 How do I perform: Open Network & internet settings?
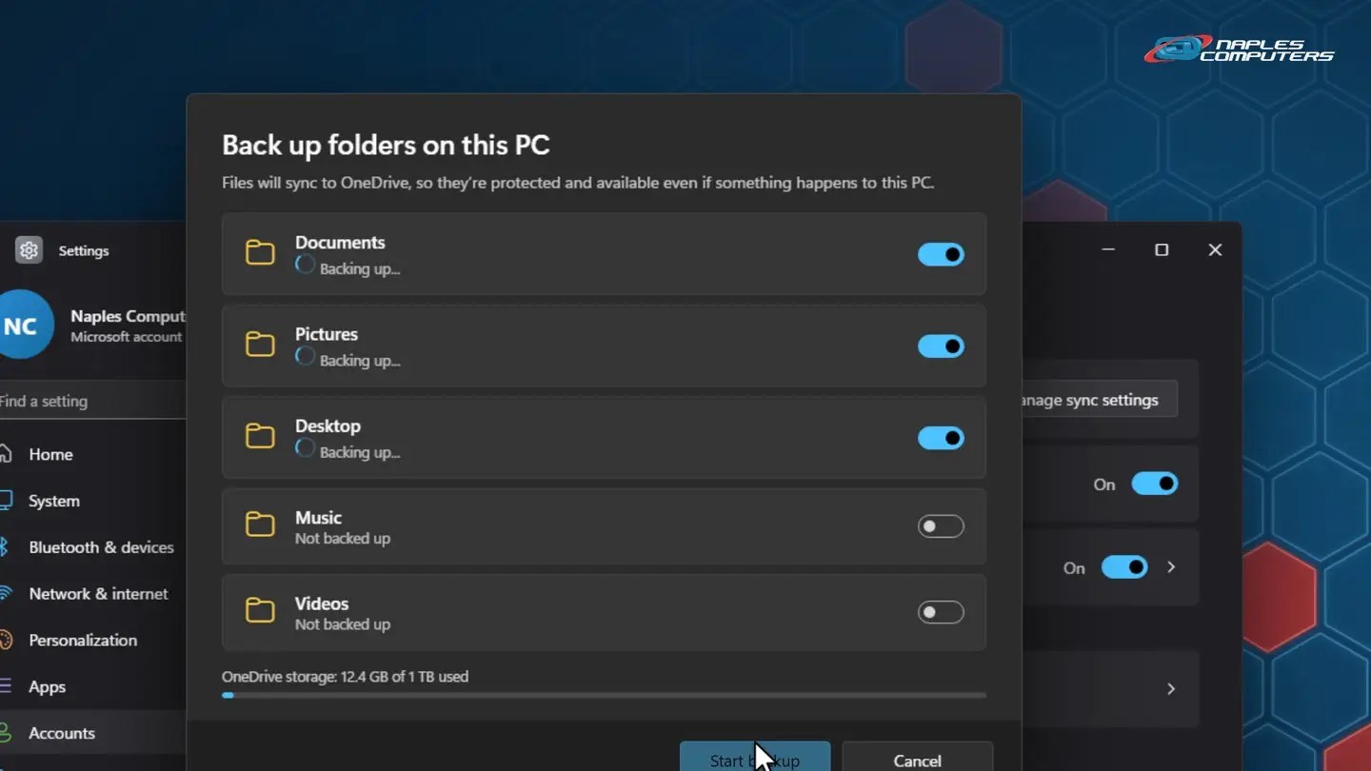click(x=92, y=594)
